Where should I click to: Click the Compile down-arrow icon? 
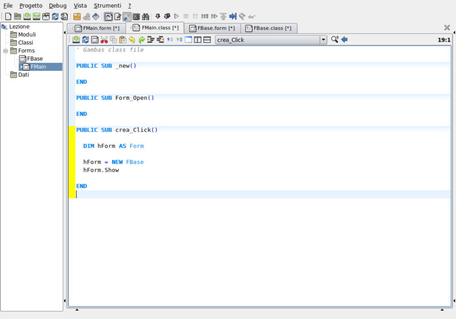pyautogui.click(x=158, y=17)
